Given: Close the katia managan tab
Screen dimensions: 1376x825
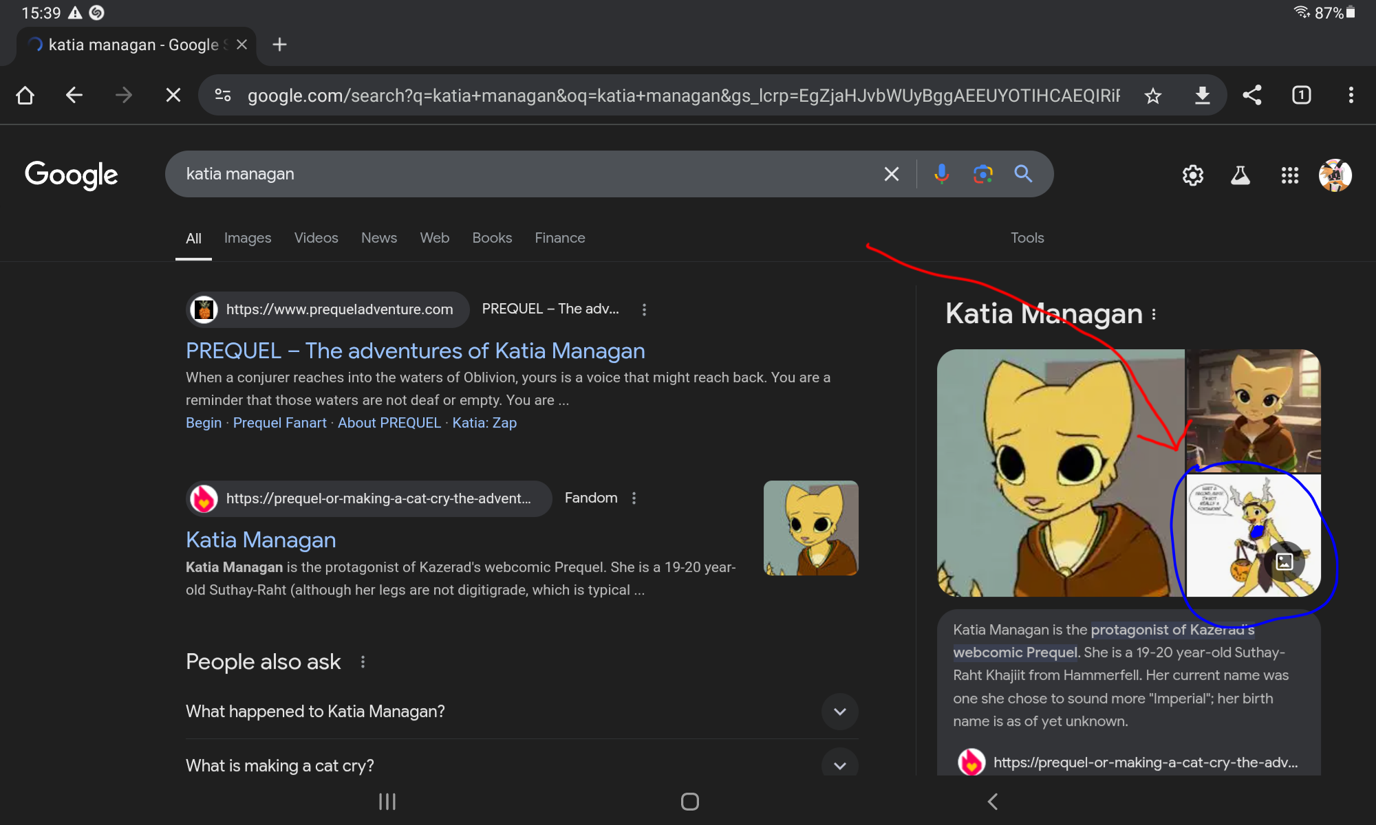Looking at the screenshot, I should tap(241, 45).
